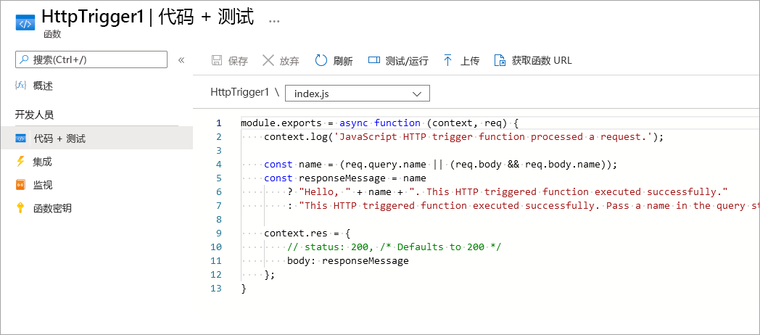
Task: Click the page title HttpTrigger1 | 代码 + 测试
Action: pos(148,17)
